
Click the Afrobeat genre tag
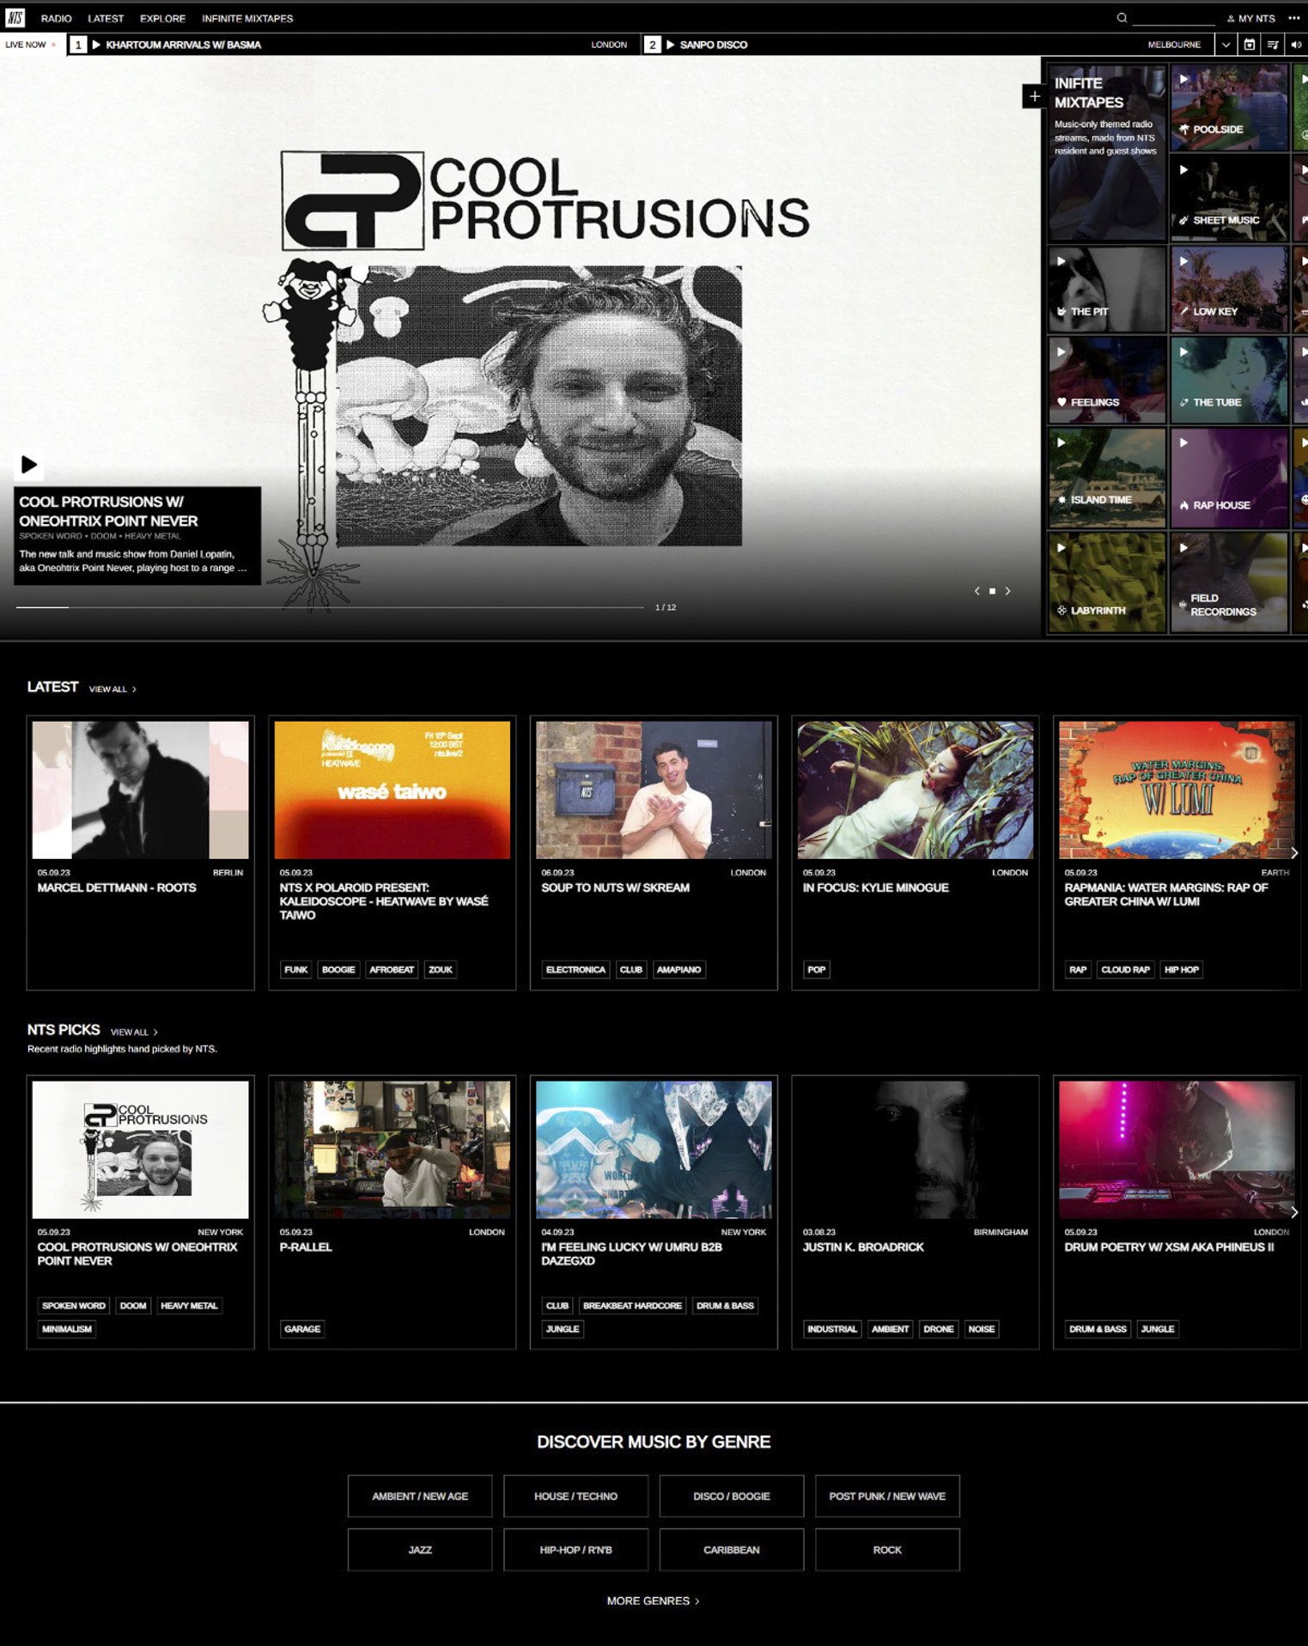[392, 969]
